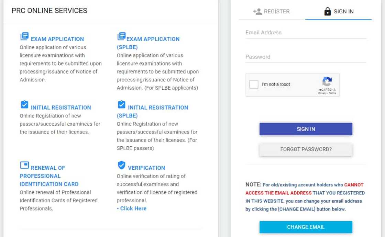Click the Exam Application document icon
The width and height of the screenshot is (385, 237).
click(x=24, y=36)
